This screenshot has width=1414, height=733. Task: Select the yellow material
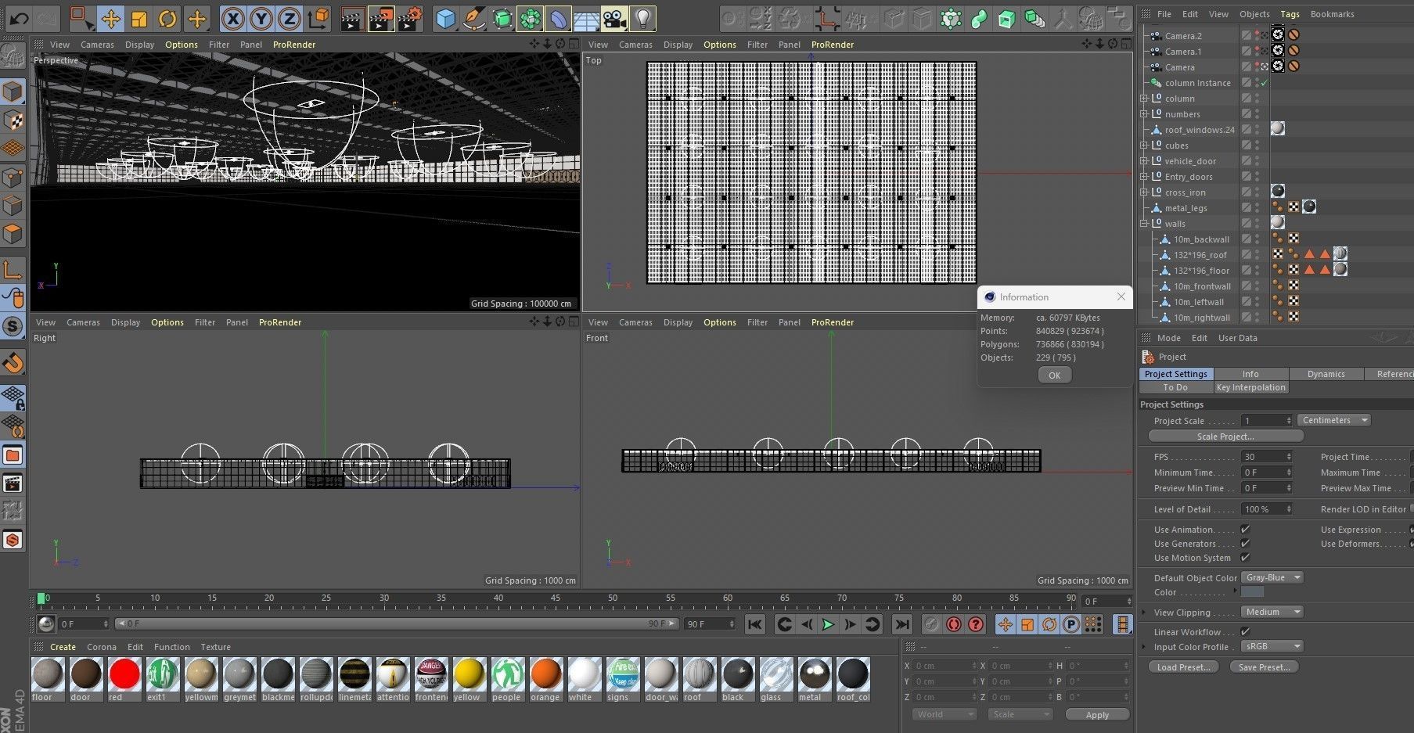(x=469, y=680)
